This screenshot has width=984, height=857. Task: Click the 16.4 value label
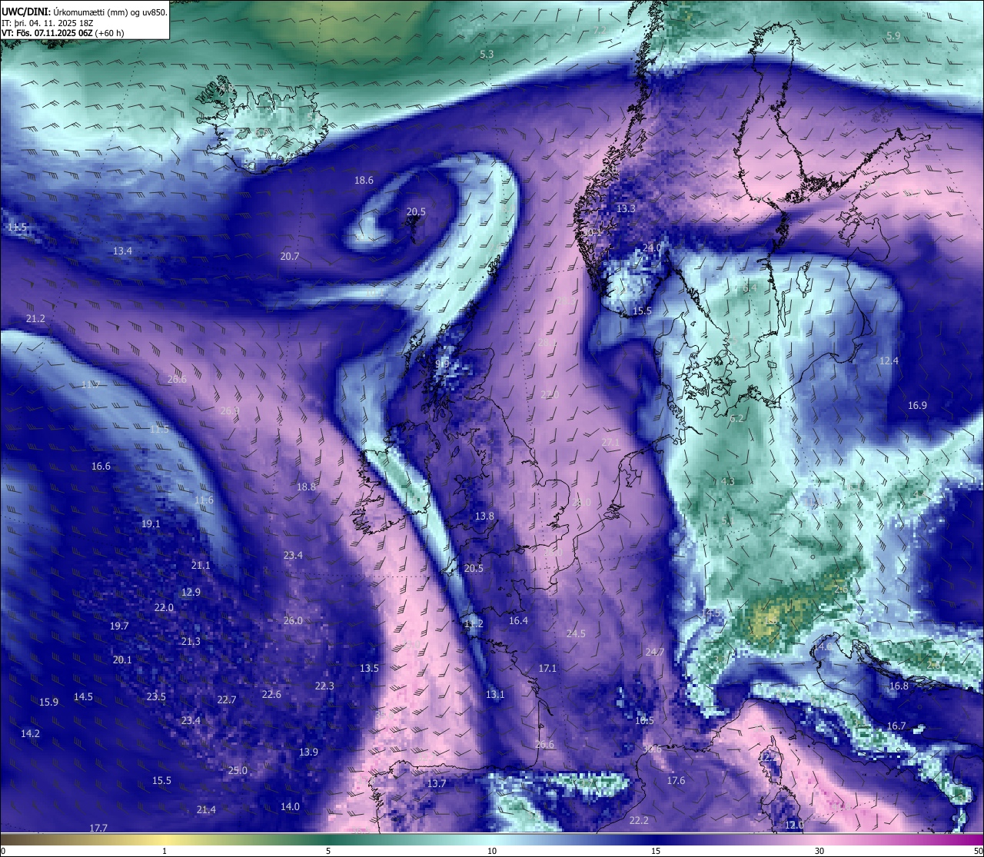(x=518, y=621)
